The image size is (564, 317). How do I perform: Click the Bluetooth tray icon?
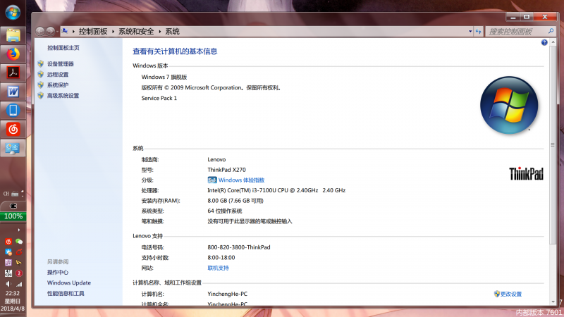[x=8, y=252]
